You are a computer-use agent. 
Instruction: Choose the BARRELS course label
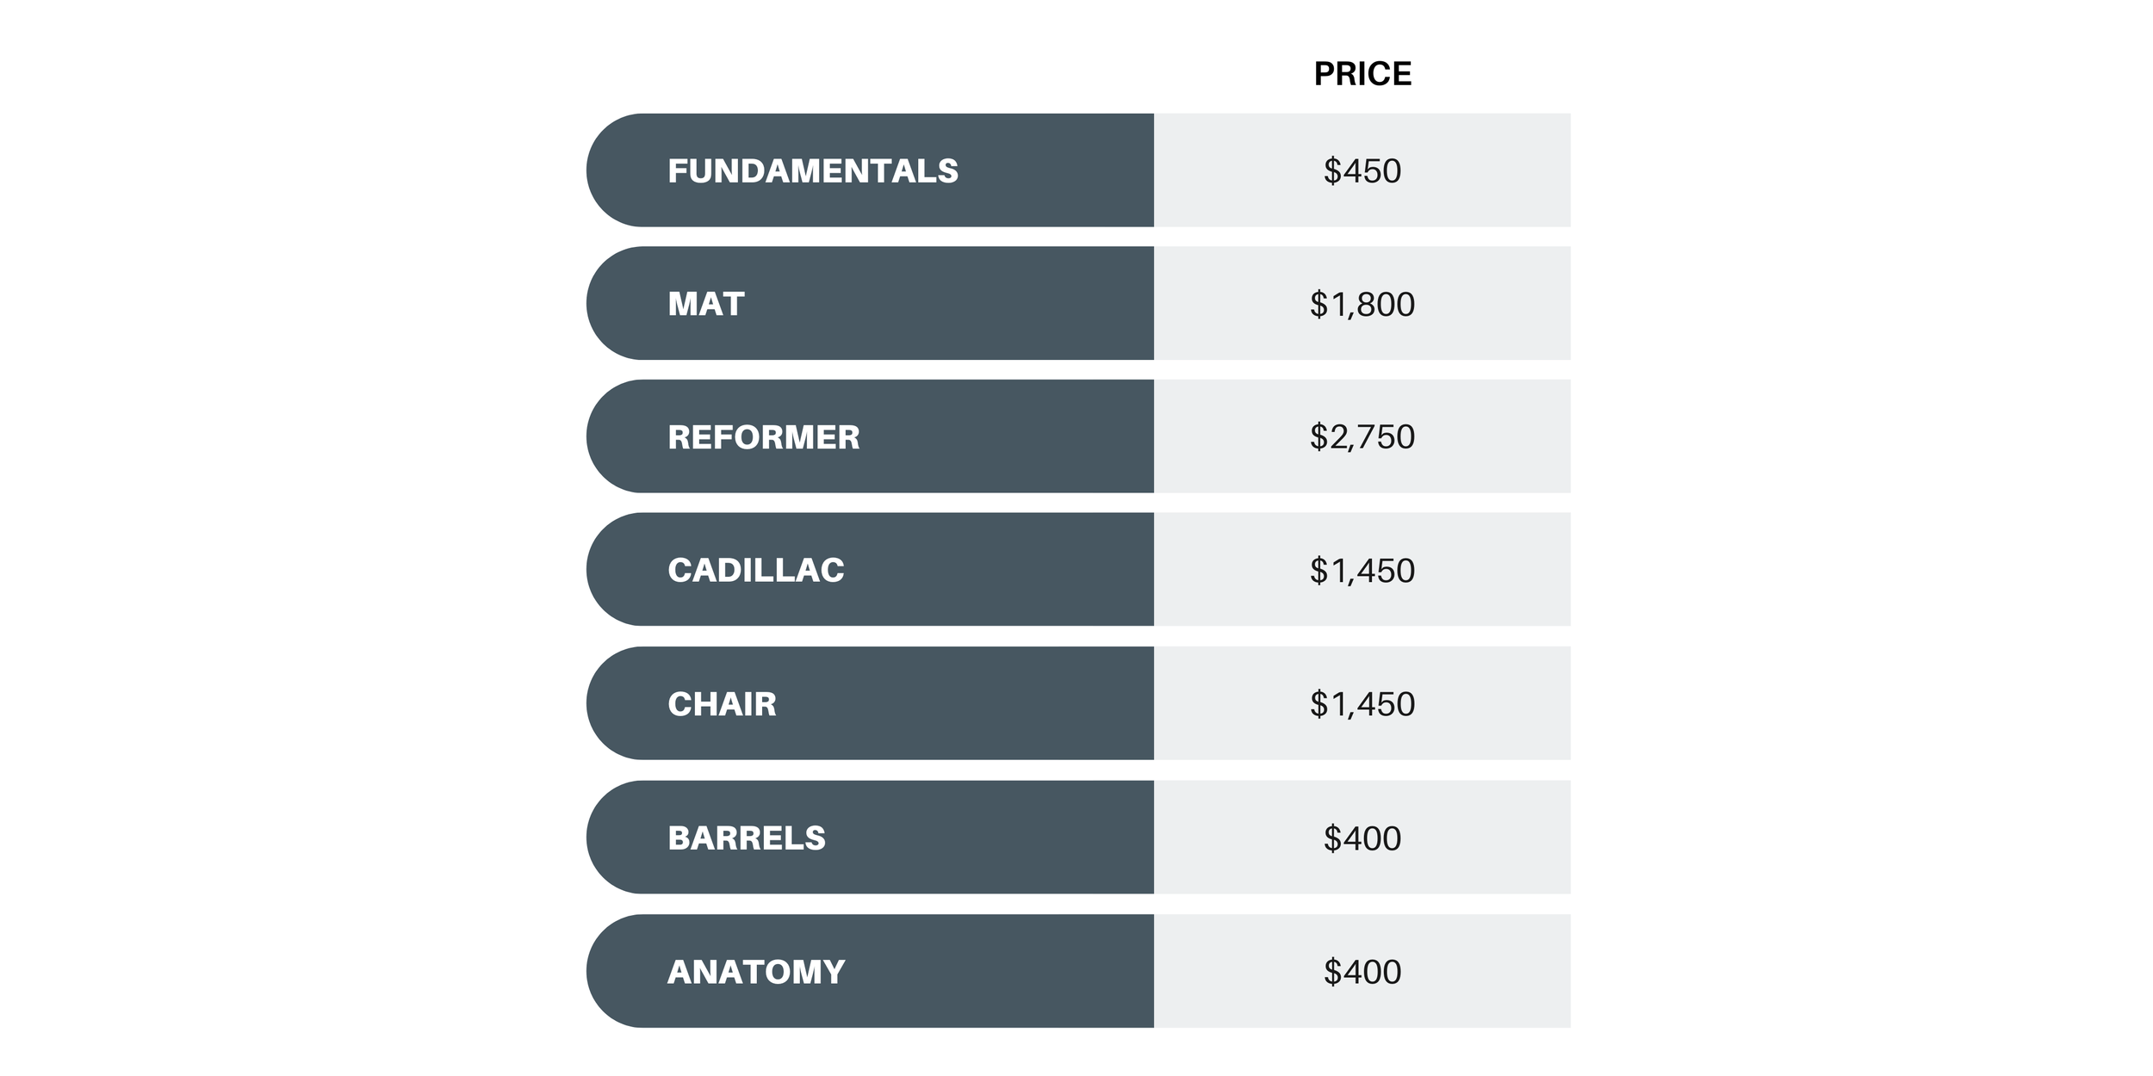[x=746, y=838]
